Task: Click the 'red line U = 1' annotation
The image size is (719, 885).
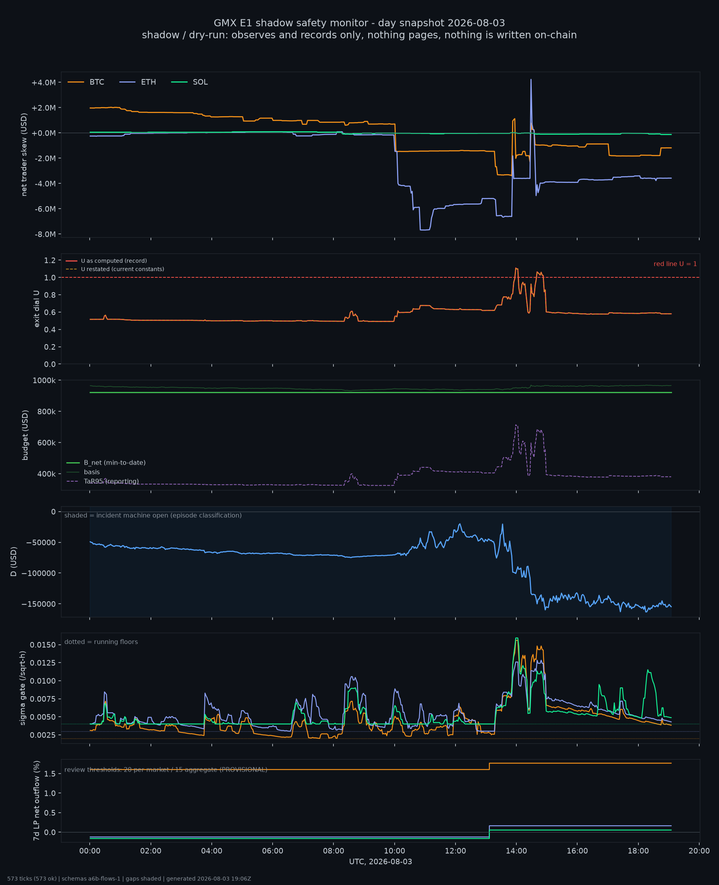Action: pyautogui.click(x=675, y=264)
